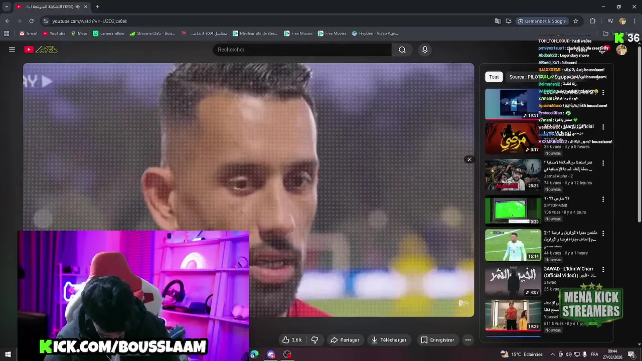642x361 pixels.
Task: Open the camera-allow bookmark
Action: pyautogui.click(x=109, y=34)
